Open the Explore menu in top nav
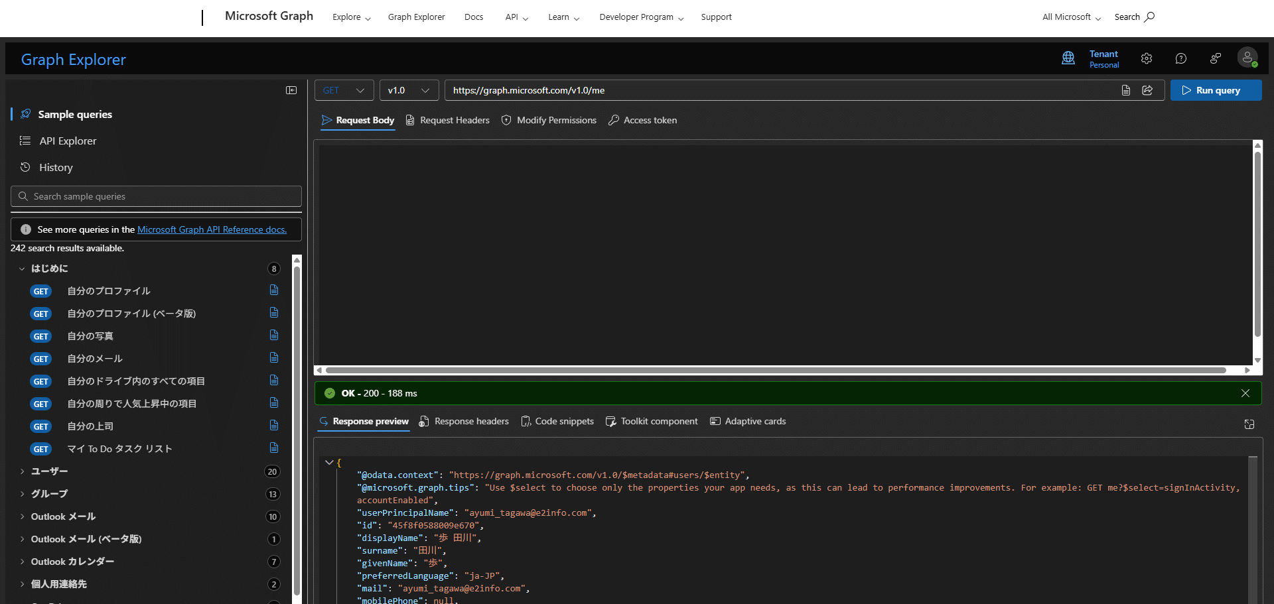Image resolution: width=1274 pixels, height=604 pixels. click(352, 17)
